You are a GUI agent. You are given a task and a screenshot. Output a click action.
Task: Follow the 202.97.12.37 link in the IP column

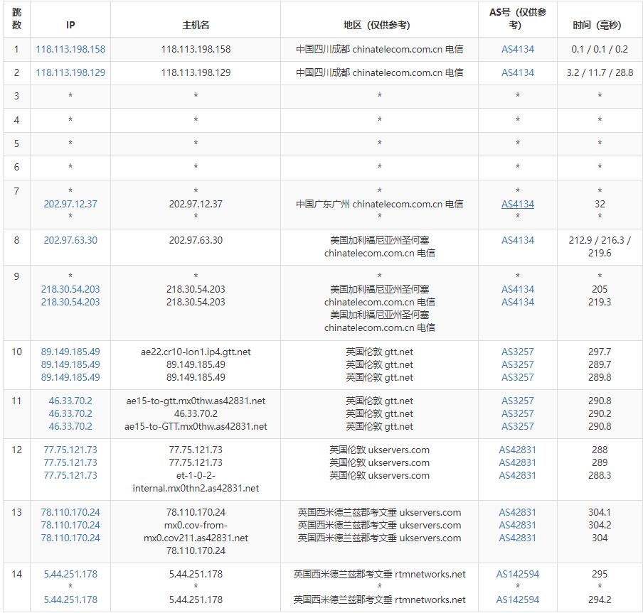point(70,204)
